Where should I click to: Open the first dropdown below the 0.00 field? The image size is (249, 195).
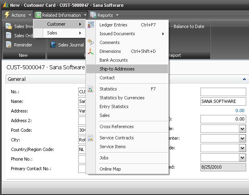[242, 129]
